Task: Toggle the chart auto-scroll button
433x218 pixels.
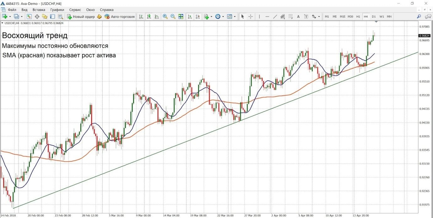Action: [190, 17]
